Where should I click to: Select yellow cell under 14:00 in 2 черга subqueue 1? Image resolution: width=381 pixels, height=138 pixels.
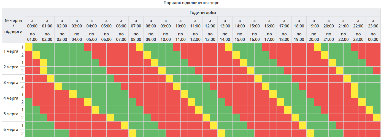[244, 63]
